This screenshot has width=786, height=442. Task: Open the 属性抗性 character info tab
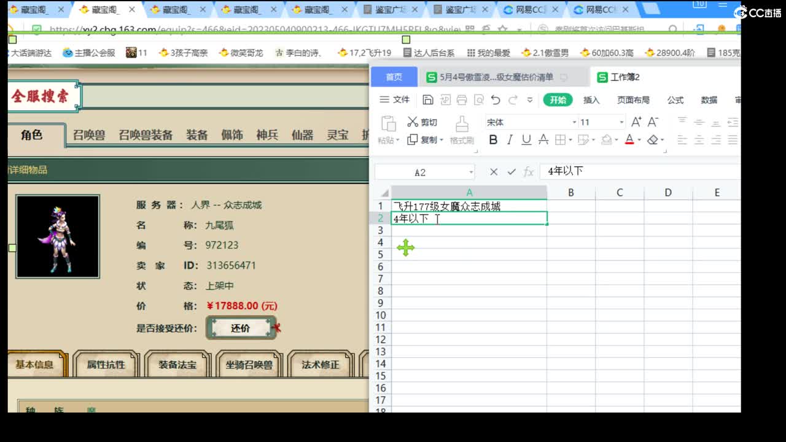(106, 364)
